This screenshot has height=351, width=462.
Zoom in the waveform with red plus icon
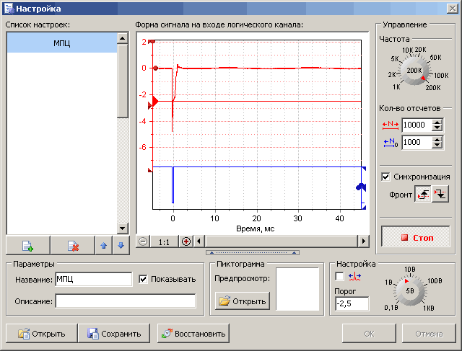(186, 241)
